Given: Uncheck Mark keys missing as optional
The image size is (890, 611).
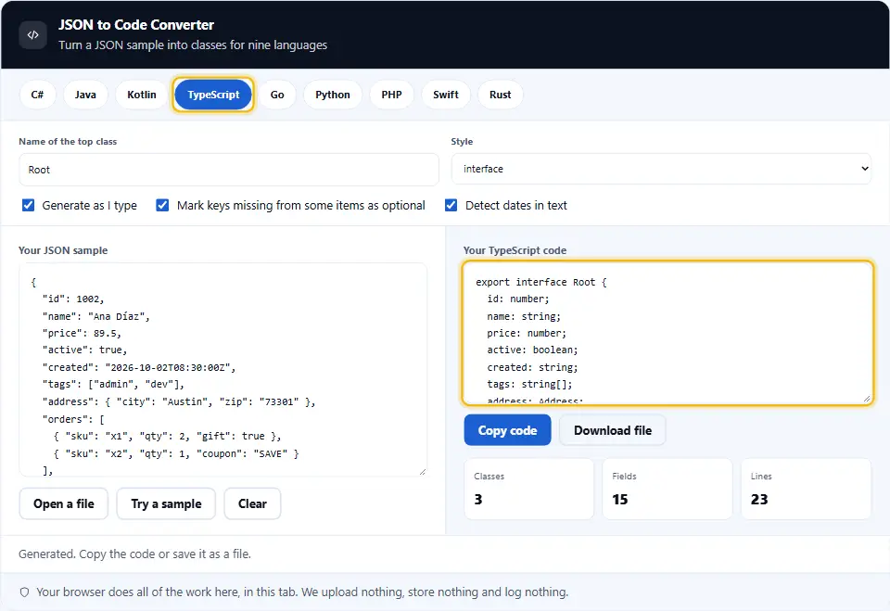Looking at the screenshot, I should (162, 205).
